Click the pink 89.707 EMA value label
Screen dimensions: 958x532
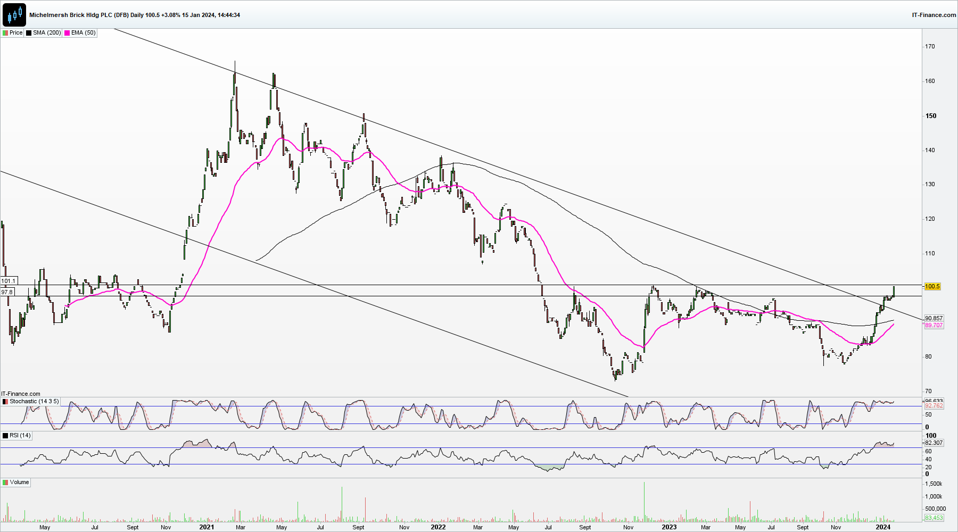[934, 325]
